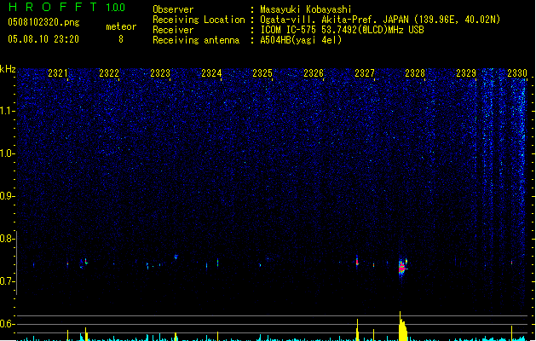Click the Receiving antenna field label
This screenshot has height=341, width=536.
[x=196, y=40]
